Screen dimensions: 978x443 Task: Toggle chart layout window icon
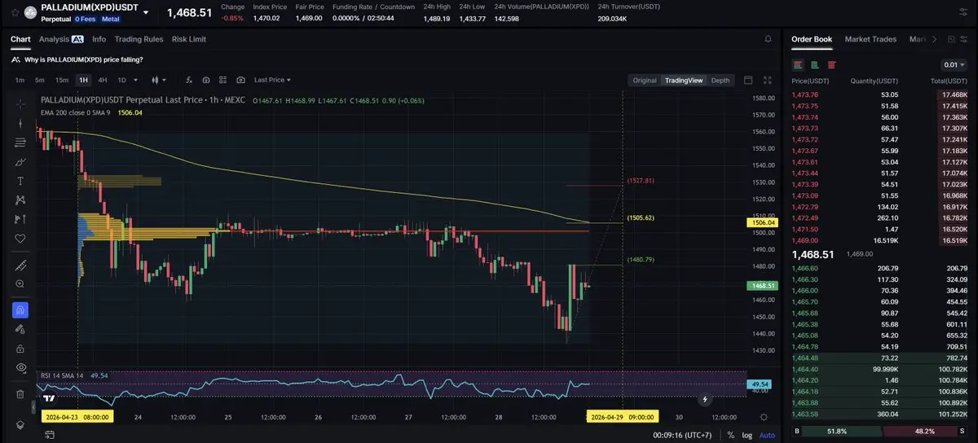click(749, 80)
